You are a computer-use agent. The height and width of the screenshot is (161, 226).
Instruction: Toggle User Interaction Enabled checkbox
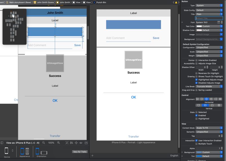coord(196,141)
